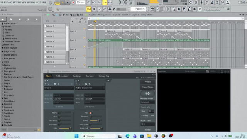Image resolution: width=247 pixels, height=139 pixels.
Task: Switch to Debug log tab
Action: point(104,76)
